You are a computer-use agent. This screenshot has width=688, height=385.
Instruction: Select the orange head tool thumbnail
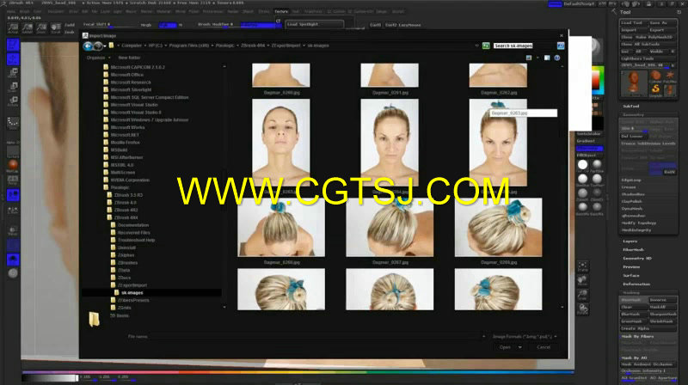pyautogui.click(x=634, y=82)
